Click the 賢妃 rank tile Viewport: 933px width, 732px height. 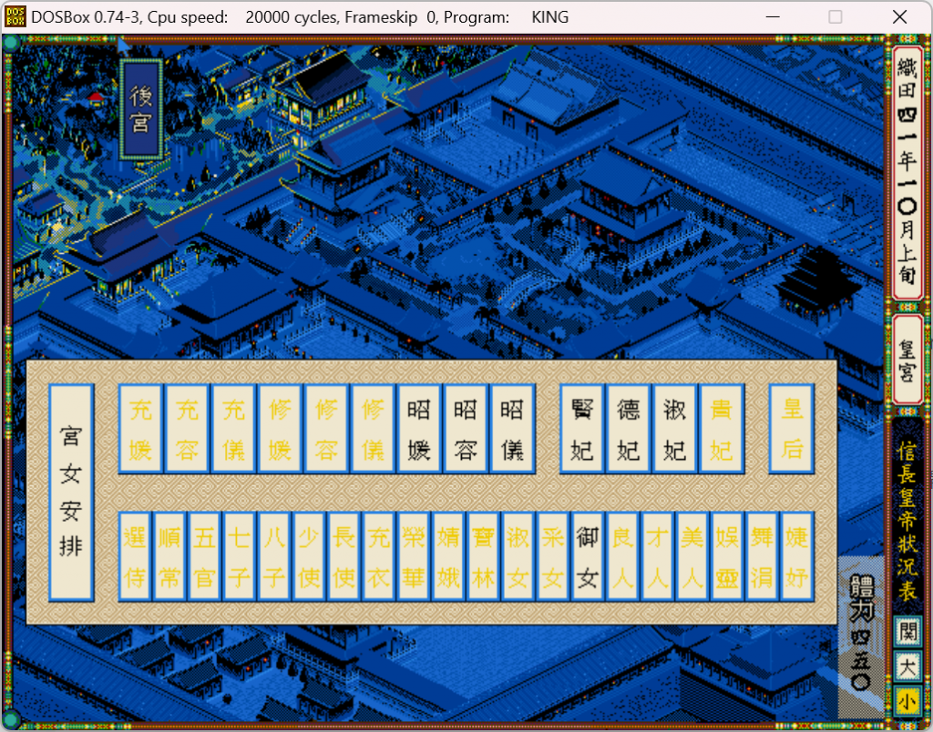pyautogui.click(x=582, y=429)
